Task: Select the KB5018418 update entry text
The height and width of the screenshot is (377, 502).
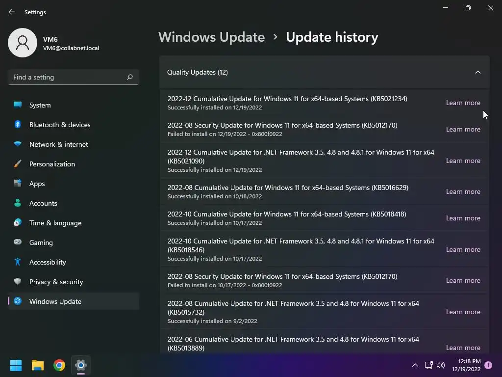Action: (x=287, y=214)
